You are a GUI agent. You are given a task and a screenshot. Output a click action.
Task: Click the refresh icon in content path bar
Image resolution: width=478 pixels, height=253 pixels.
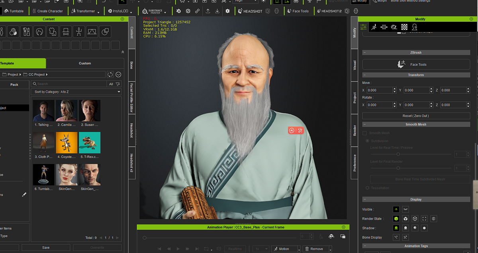click(x=110, y=74)
